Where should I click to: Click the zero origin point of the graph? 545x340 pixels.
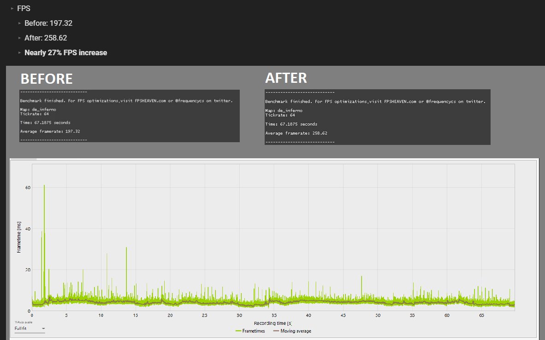click(x=32, y=311)
